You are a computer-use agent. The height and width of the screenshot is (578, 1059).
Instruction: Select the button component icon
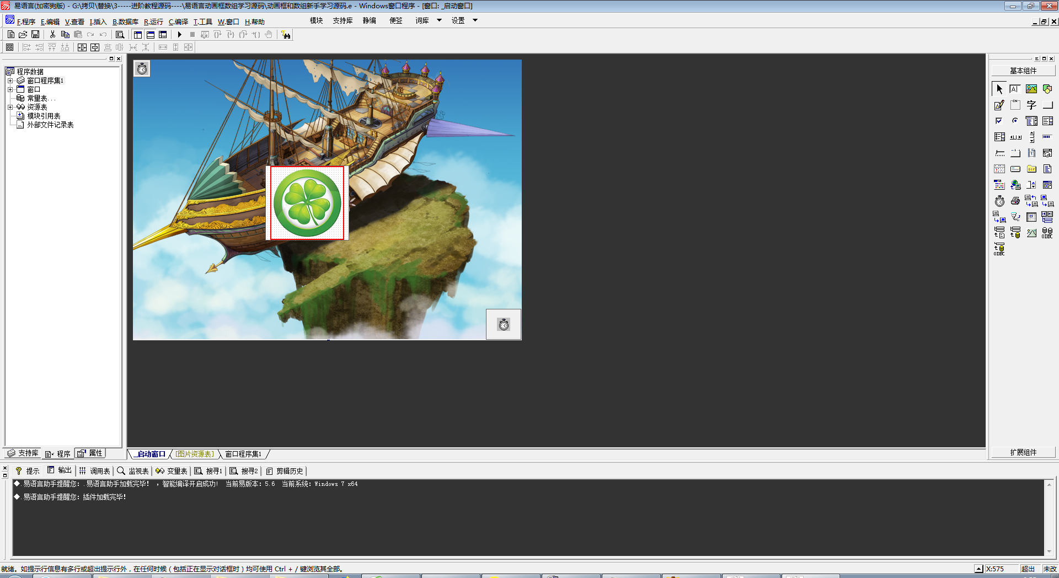click(1047, 105)
